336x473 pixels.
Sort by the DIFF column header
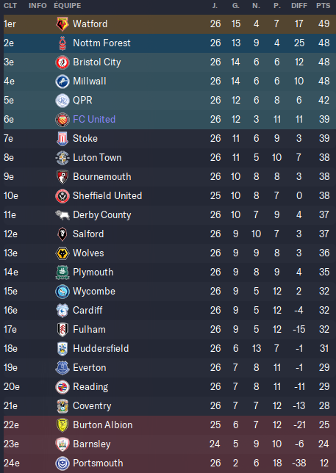coord(299,6)
